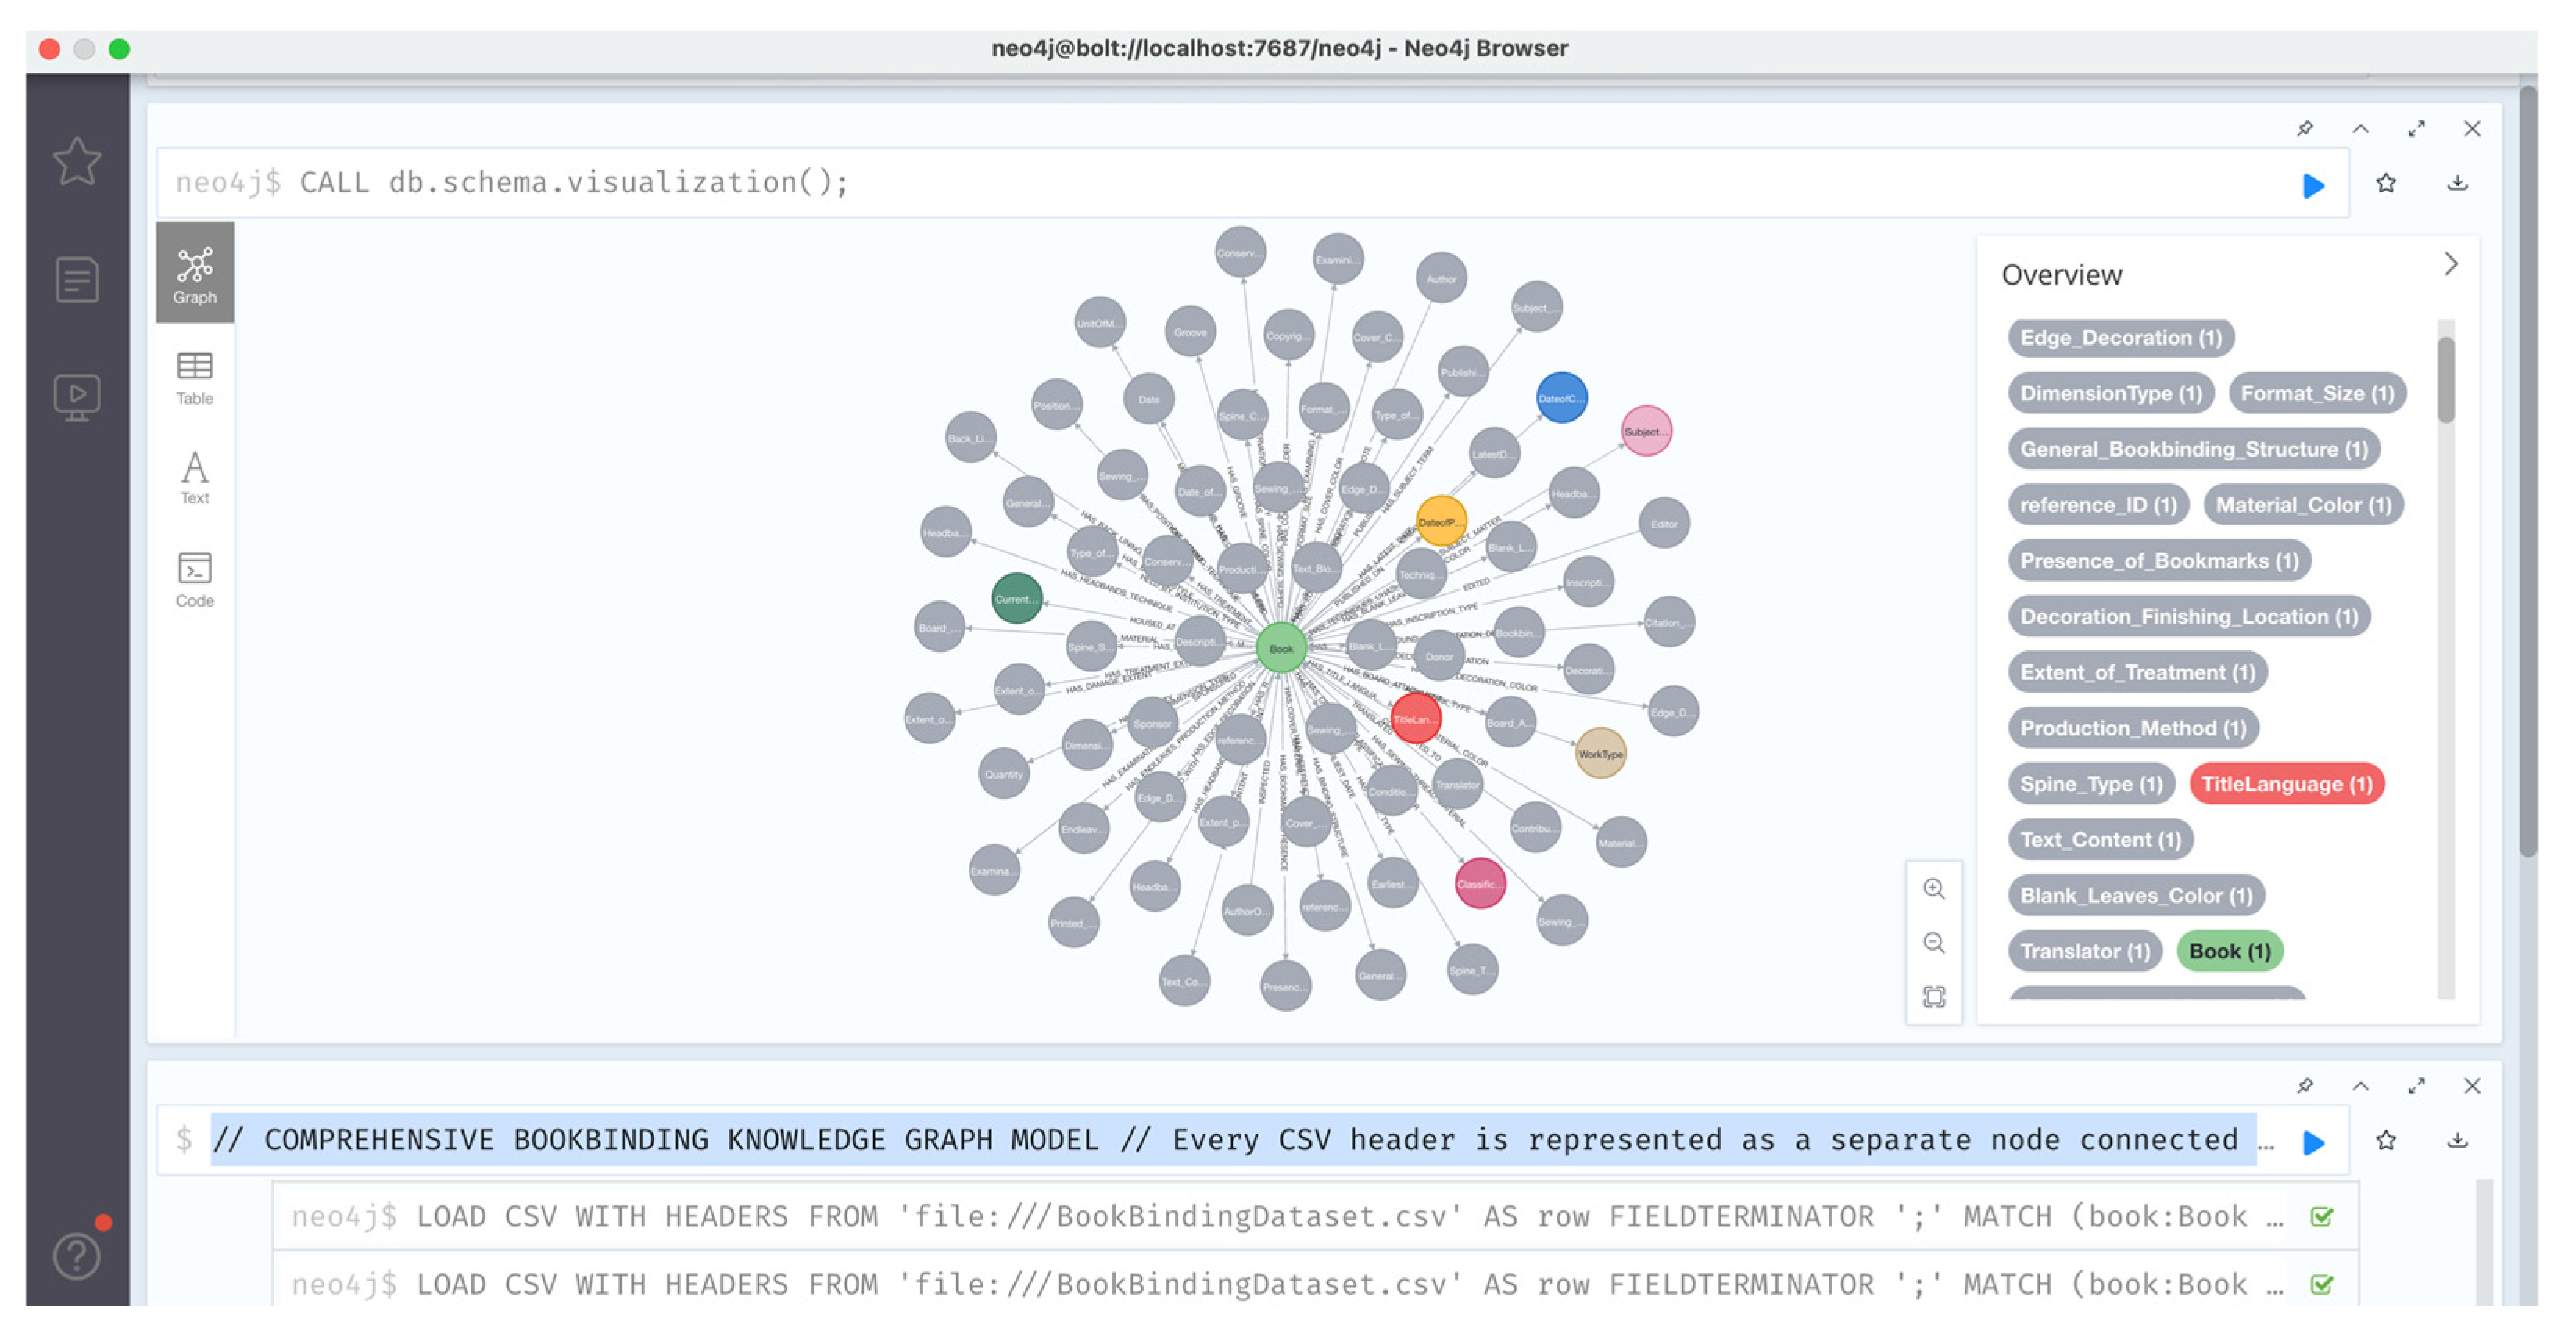Image resolution: width=2565 pixels, height=1329 pixels.
Task: Open the Favorites star in sidebar
Action: [x=77, y=161]
